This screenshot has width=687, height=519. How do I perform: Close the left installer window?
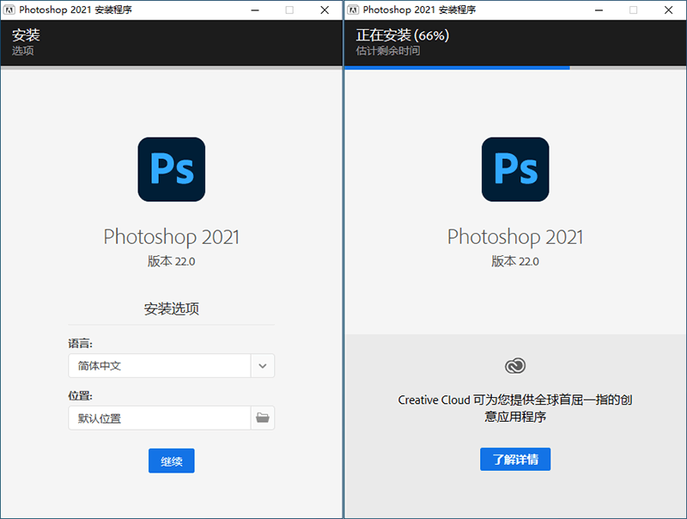[x=325, y=10]
